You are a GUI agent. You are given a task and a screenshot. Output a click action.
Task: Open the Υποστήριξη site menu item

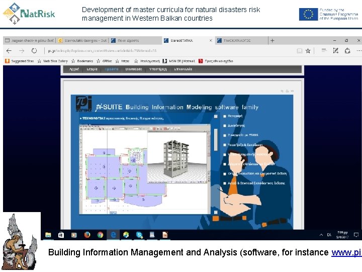(x=158, y=69)
